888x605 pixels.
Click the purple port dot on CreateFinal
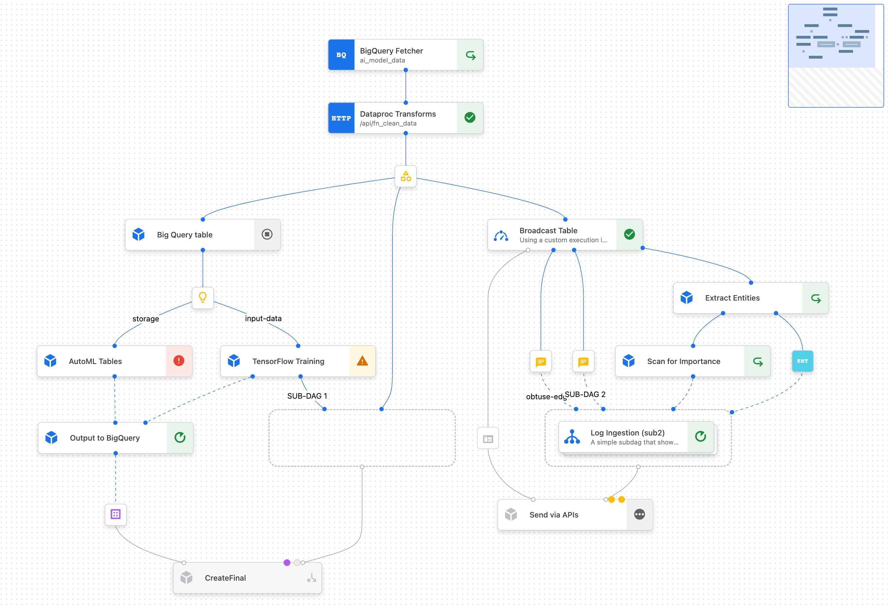[x=287, y=563]
